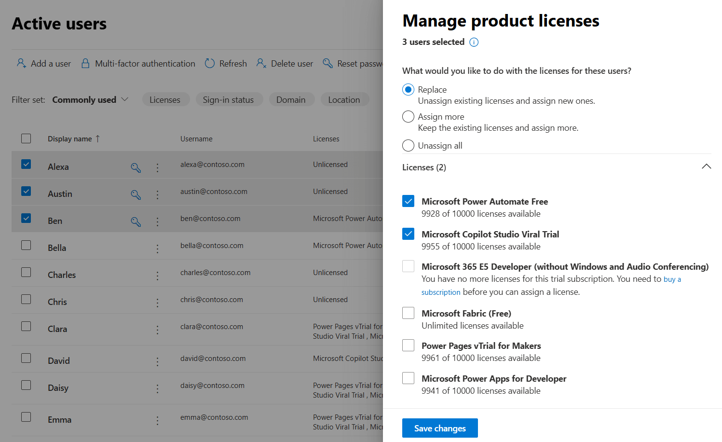Collapse the Licenses (2) section
Viewport: 722px width, 442px height.
[x=707, y=166]
